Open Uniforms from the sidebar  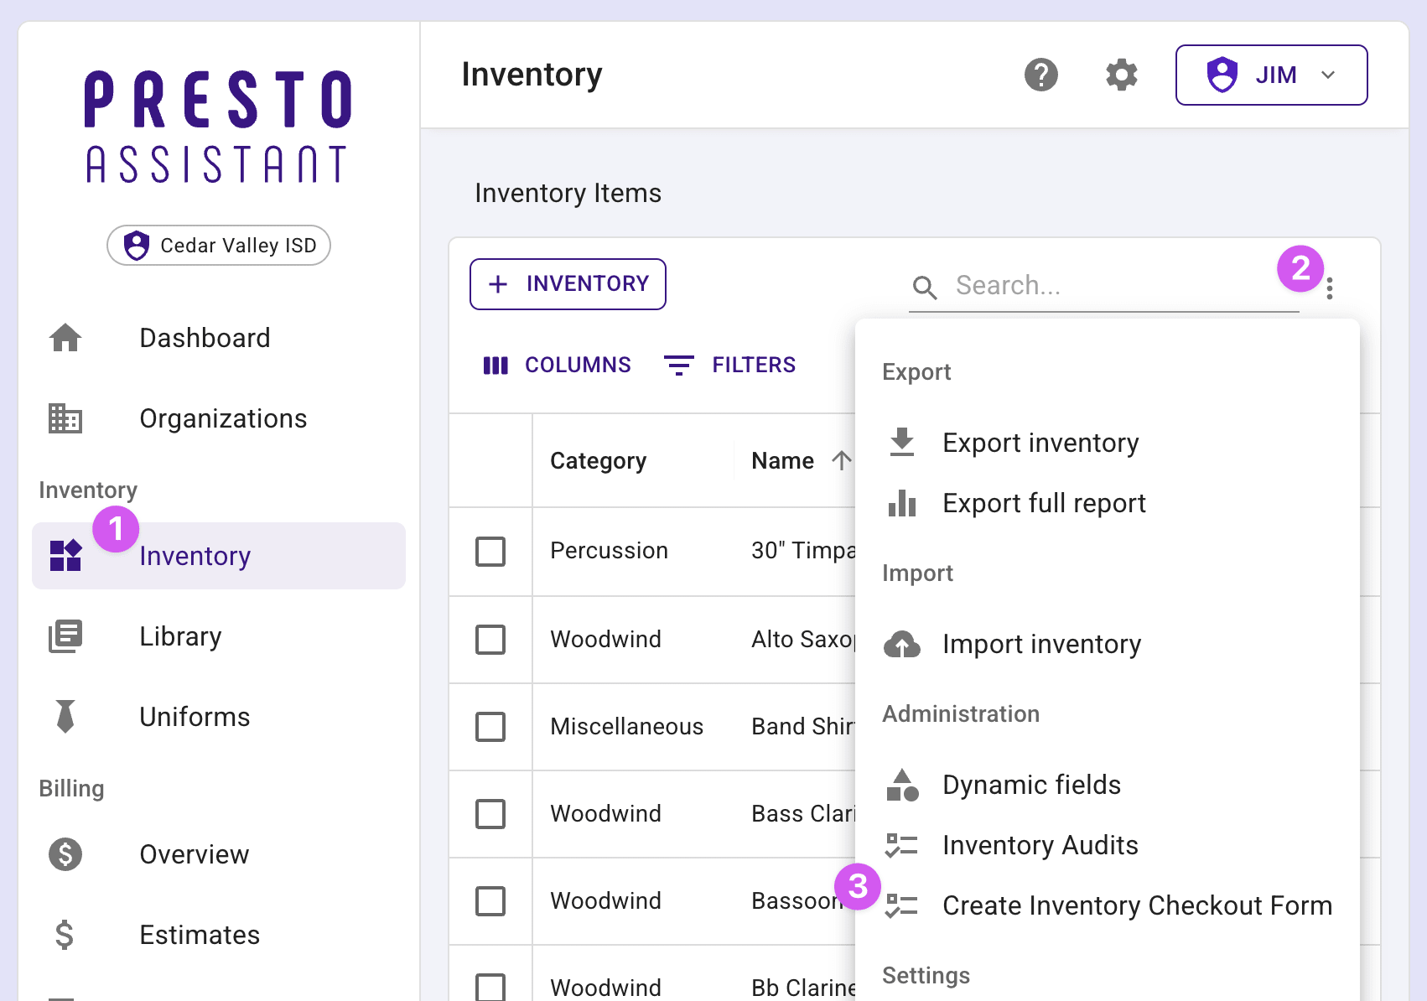(x=219, y=717)
